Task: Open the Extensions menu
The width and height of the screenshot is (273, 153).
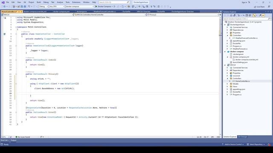Action: click(x=76, y=2)
